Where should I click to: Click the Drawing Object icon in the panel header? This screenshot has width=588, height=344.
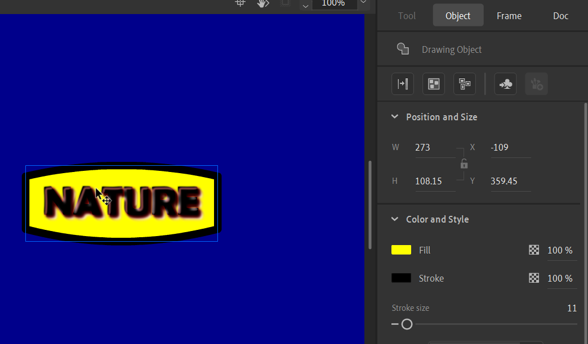pyautogui.click(x=403, y=49)
